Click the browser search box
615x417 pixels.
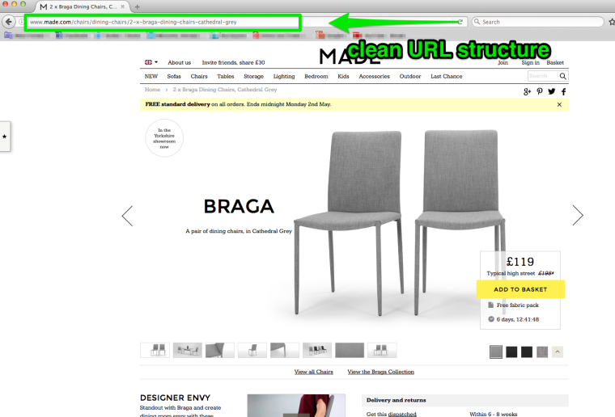(x=537, y=22)
